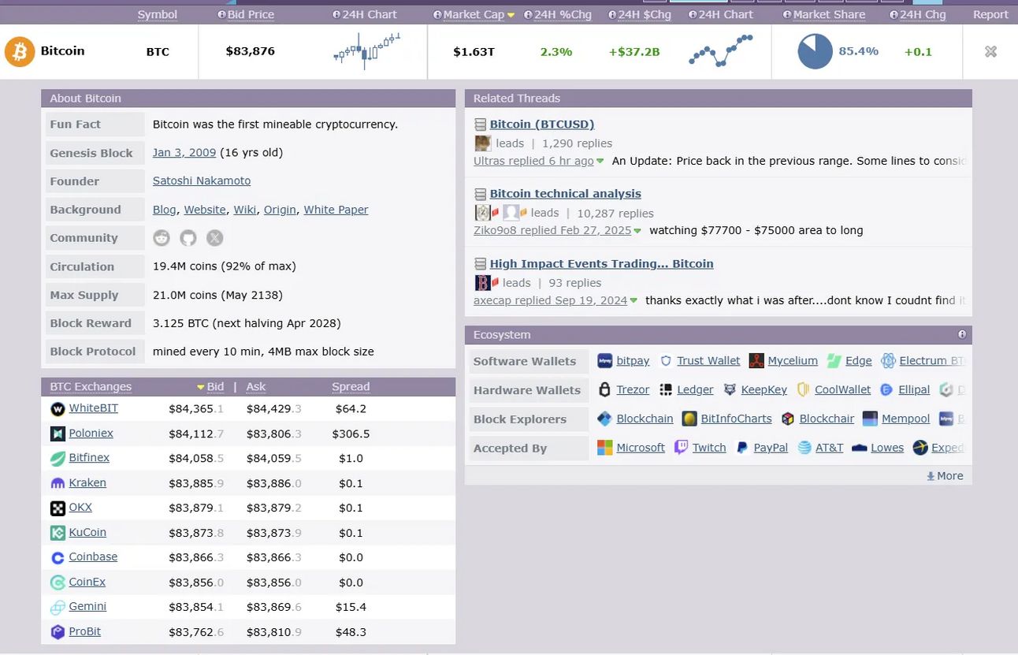1018x655 pixels.
Task: Sort exchanges by Bid column
Action: [x=215, y=386]
